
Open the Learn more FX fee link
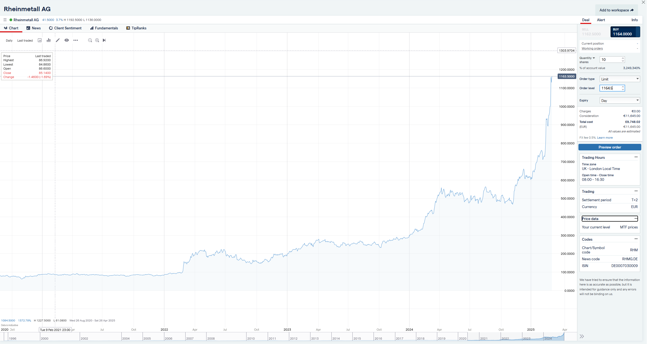[605, 138]
